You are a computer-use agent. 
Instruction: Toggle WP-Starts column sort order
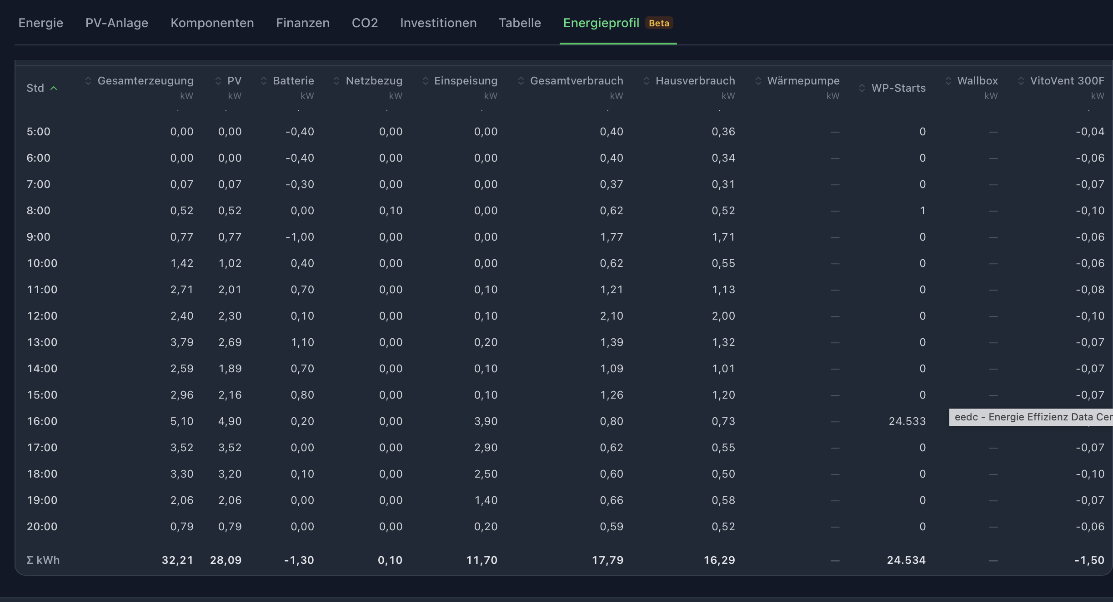pos(862,88)
